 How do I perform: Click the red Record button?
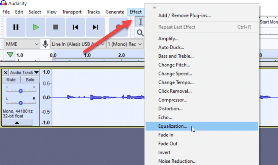click(119, 27)
